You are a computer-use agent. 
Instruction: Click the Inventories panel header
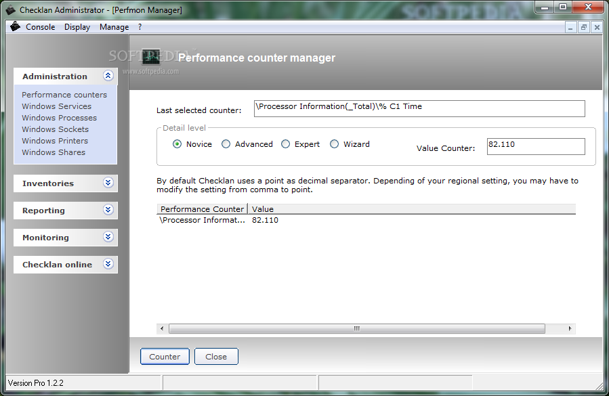(65, 183)
